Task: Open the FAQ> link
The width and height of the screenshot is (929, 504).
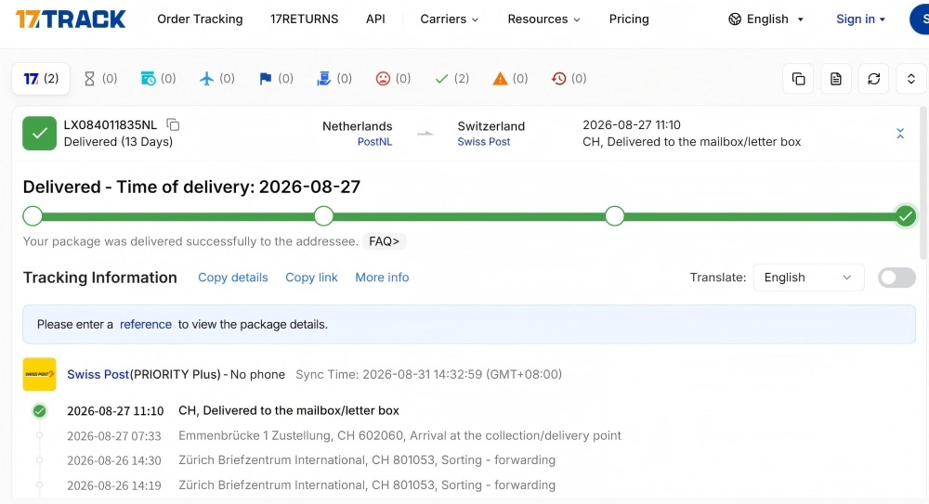Action: [x=384, y=241]
